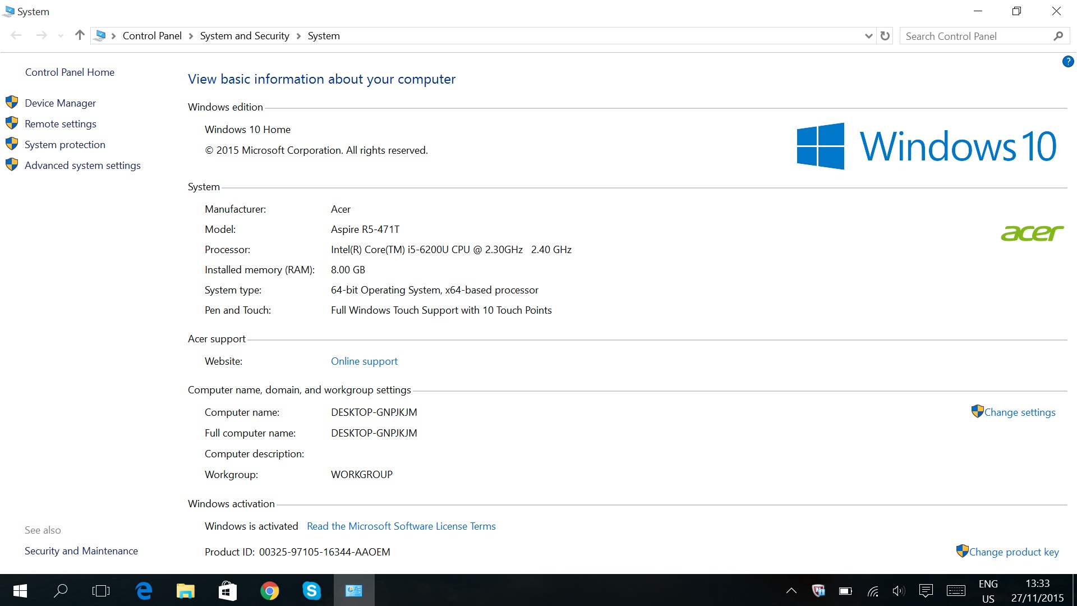
Task: Open the Action Center notifications icon
Action: [926, 590]
